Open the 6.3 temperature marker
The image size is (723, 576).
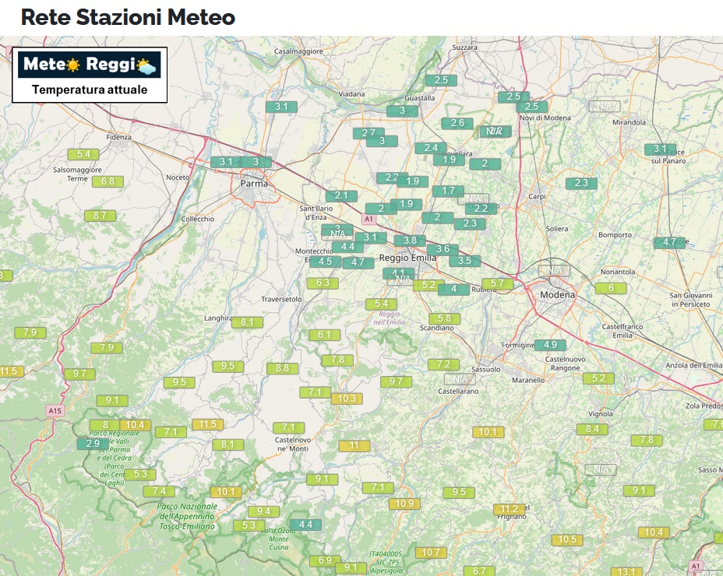coord(323,283)
